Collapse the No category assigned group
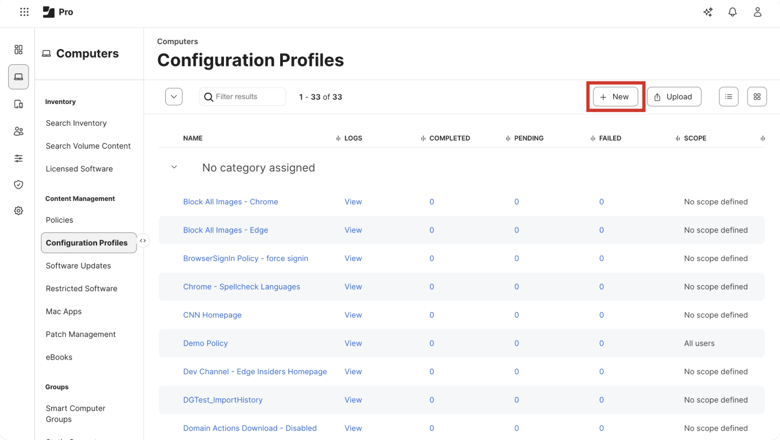The height and width of the screenshot is (442, 780). pyautogui.click(x=174, y=167)
